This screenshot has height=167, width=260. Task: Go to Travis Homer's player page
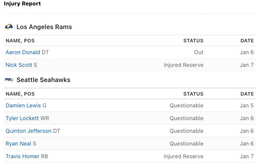[x=22, y=156]
